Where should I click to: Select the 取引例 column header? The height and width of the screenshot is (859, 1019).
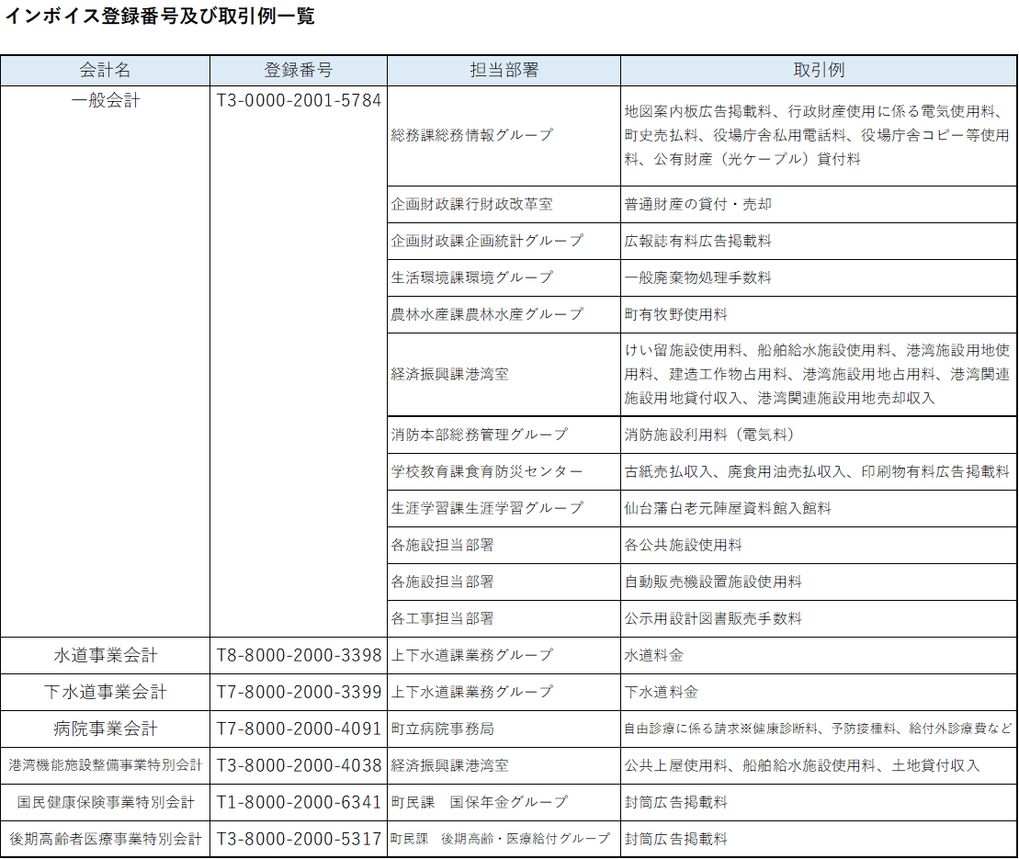pos(819,70)
